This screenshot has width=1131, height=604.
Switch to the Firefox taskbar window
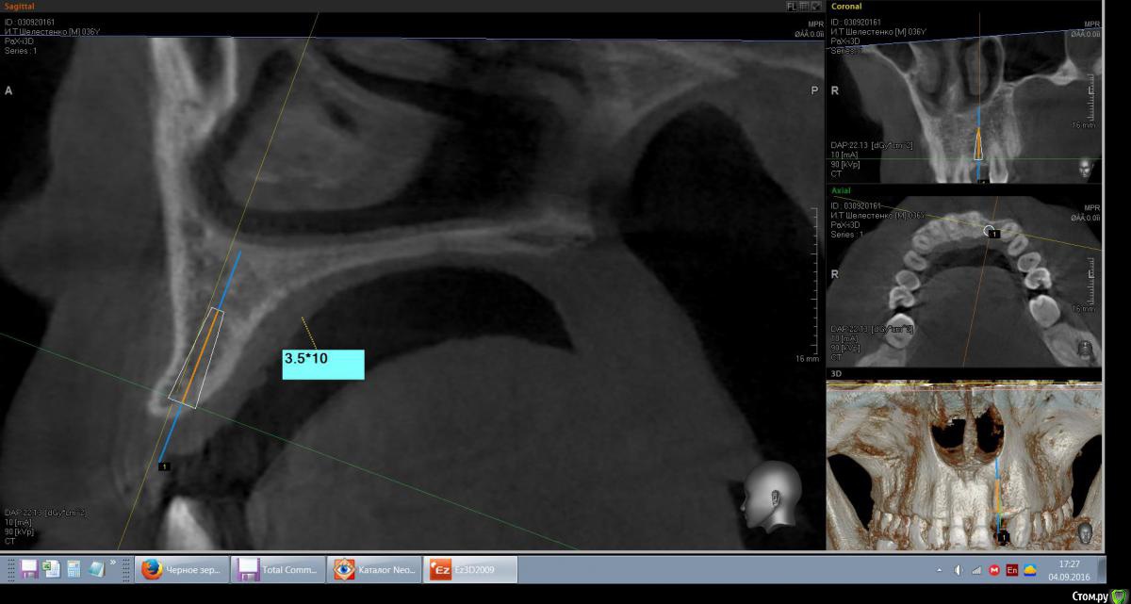coord(184,569)
